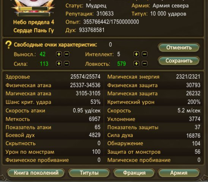This screenshot has width=208, height=182.
Task: Open Книга поколений
Action: click(36, 173)
